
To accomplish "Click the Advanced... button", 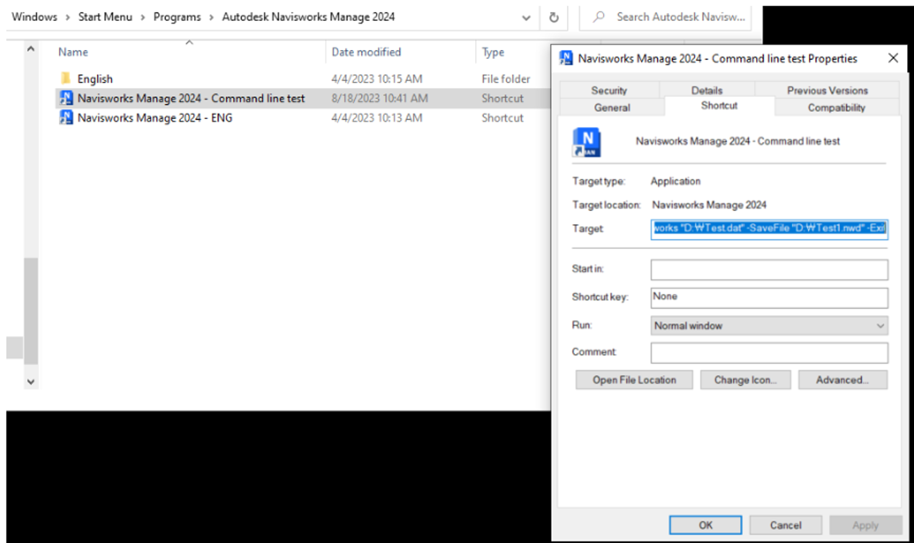I will click(x=842, y=380).
